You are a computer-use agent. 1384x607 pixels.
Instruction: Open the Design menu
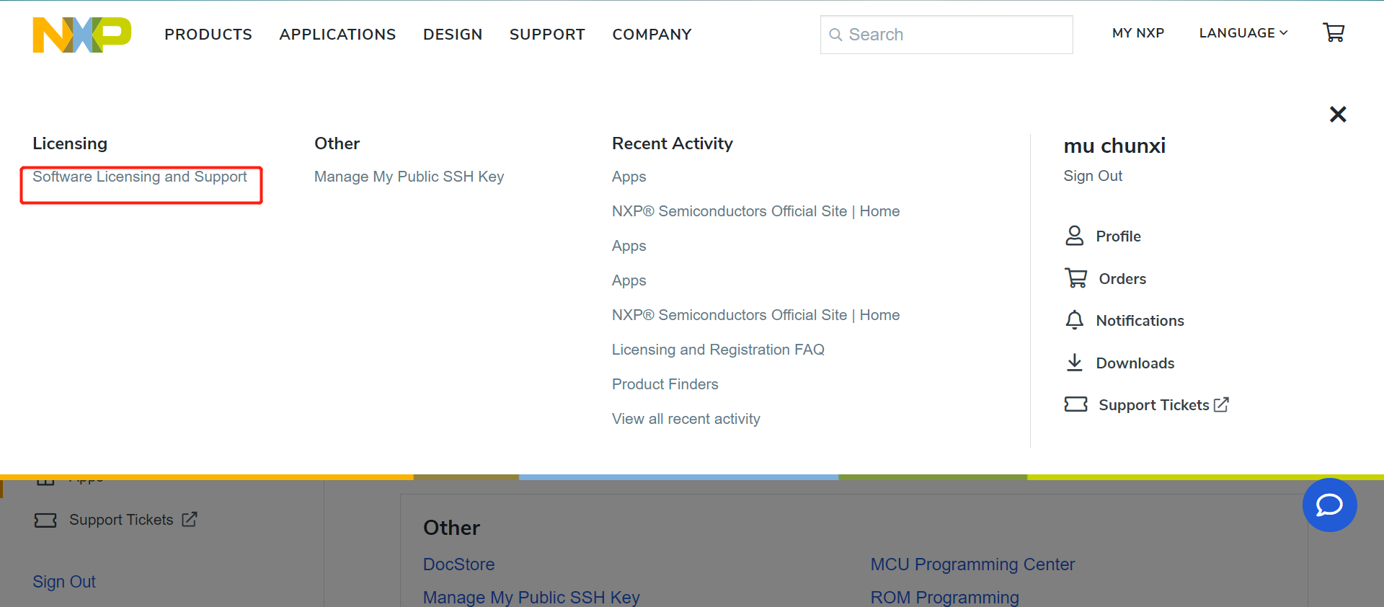[453, 35]
